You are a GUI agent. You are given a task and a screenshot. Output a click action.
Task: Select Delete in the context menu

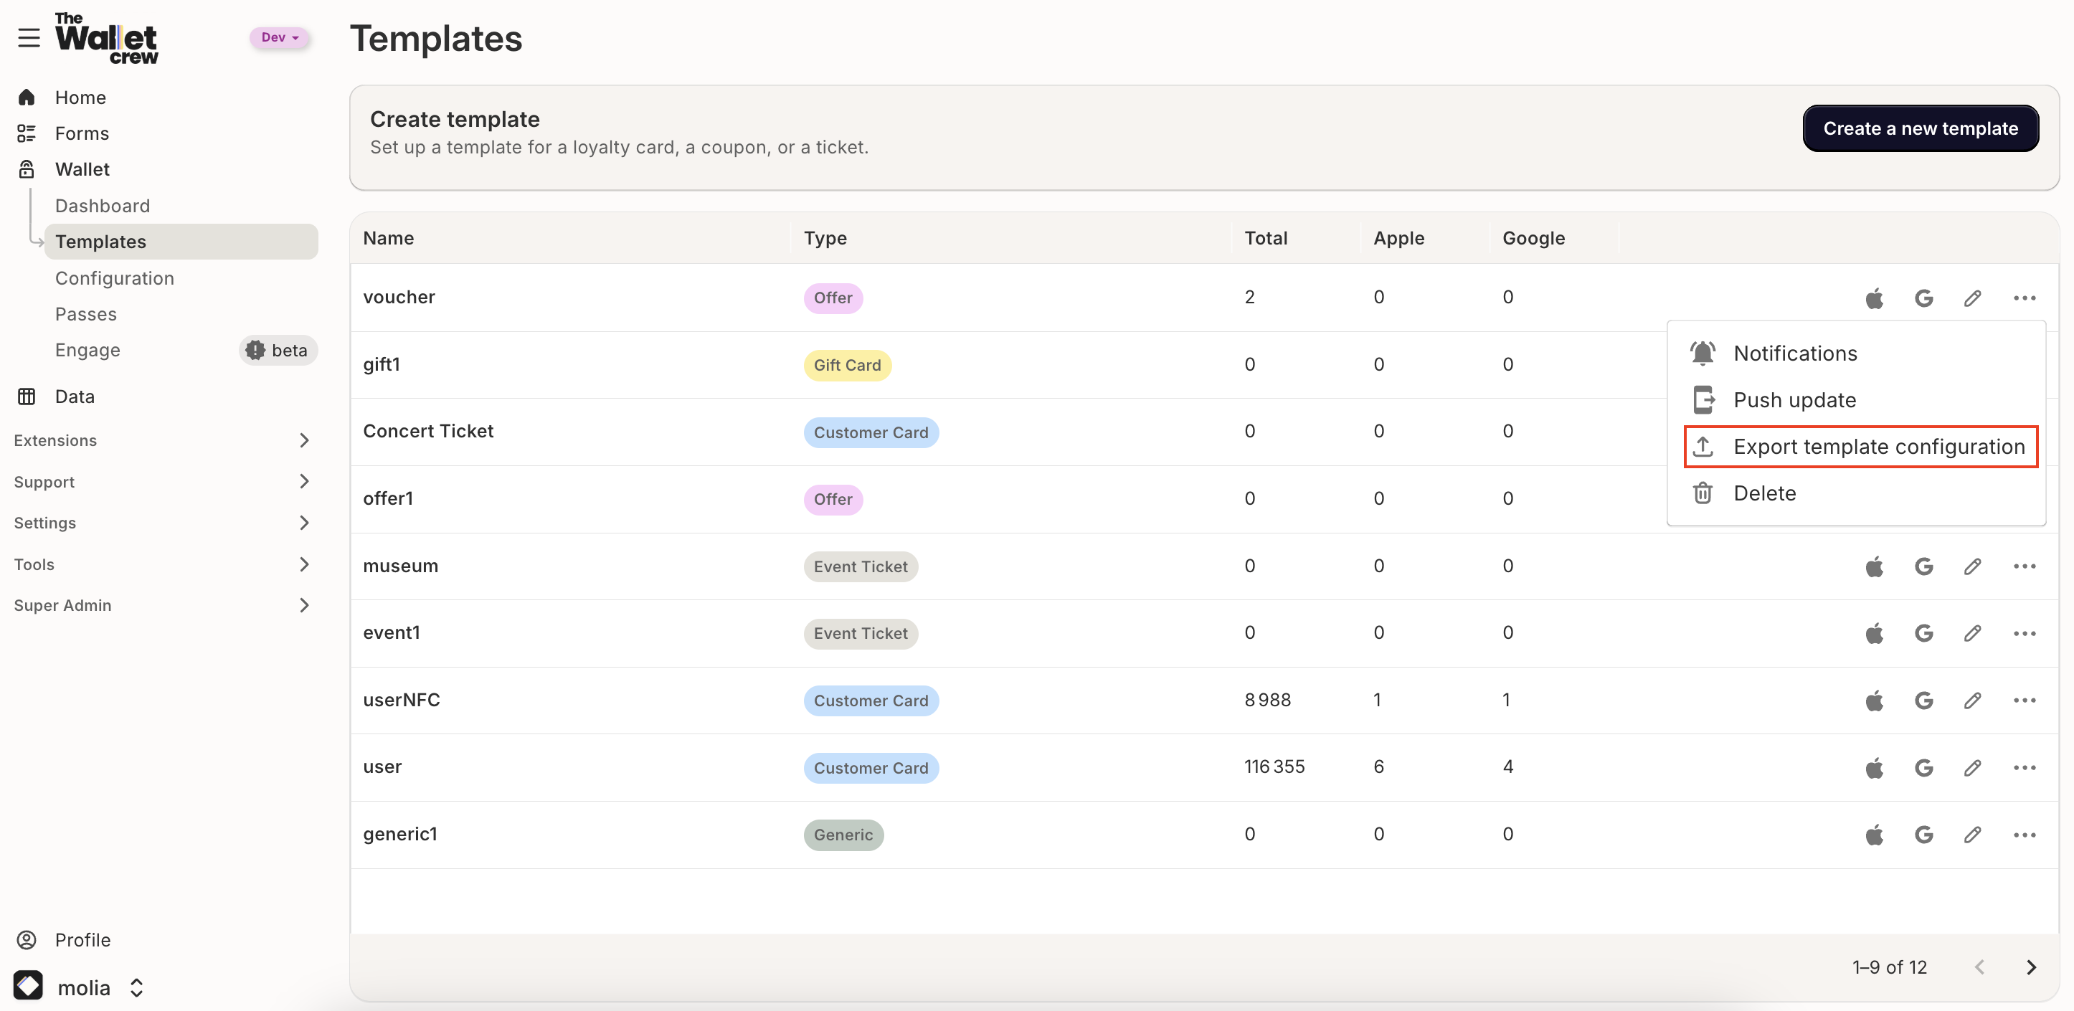(1763, 493)
